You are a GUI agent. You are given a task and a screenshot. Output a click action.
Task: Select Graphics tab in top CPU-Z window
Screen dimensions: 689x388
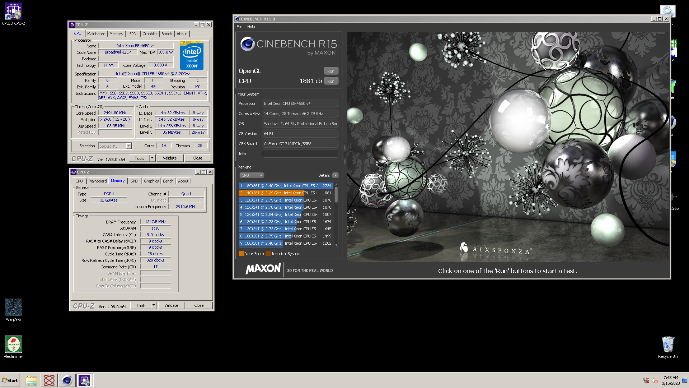point(150,34)
